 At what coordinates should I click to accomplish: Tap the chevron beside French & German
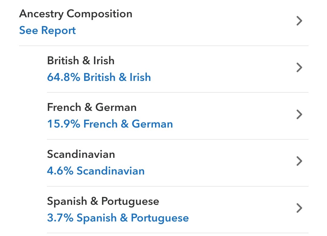pos(299,114)
